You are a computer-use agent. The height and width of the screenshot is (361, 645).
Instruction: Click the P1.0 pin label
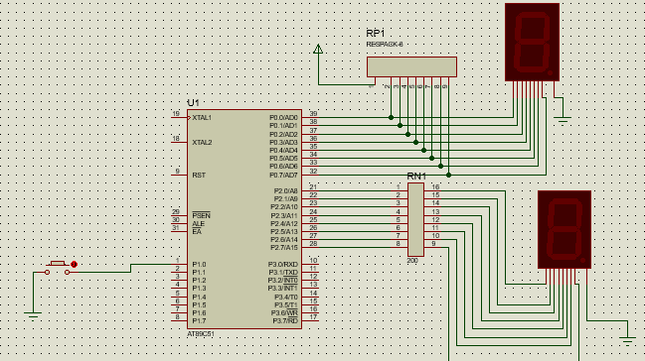(x=199, y=265)
